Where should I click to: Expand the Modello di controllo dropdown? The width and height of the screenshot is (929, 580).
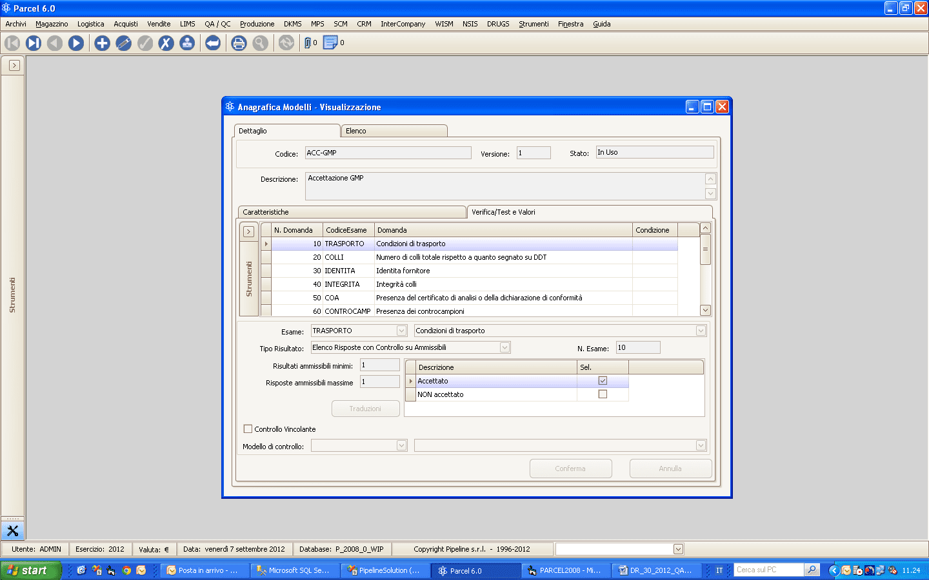[401, 445]
